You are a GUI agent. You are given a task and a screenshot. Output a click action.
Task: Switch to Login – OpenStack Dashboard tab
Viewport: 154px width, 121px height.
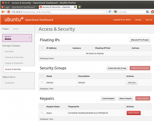(19, 7)
